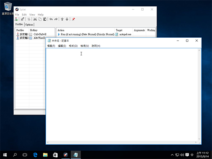Open the 說明(H) menu in Notepad
This screenshot has height=159, width=212.
coord(96,46)
